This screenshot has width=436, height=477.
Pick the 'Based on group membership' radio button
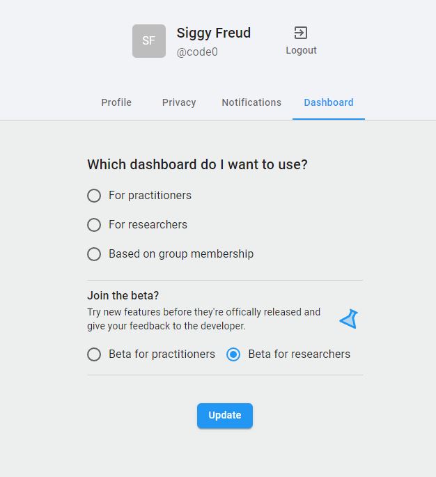pyautogui.click(x=94, y=254)
